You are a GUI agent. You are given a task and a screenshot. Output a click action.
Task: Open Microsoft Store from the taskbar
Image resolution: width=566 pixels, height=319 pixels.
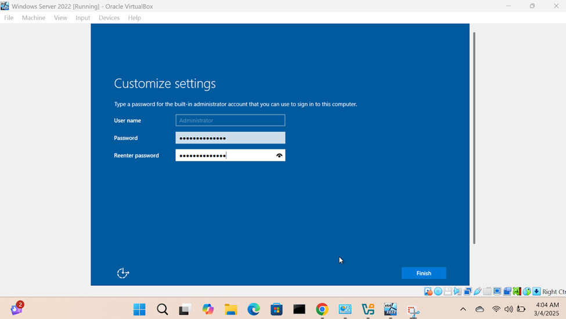point(276,309)
